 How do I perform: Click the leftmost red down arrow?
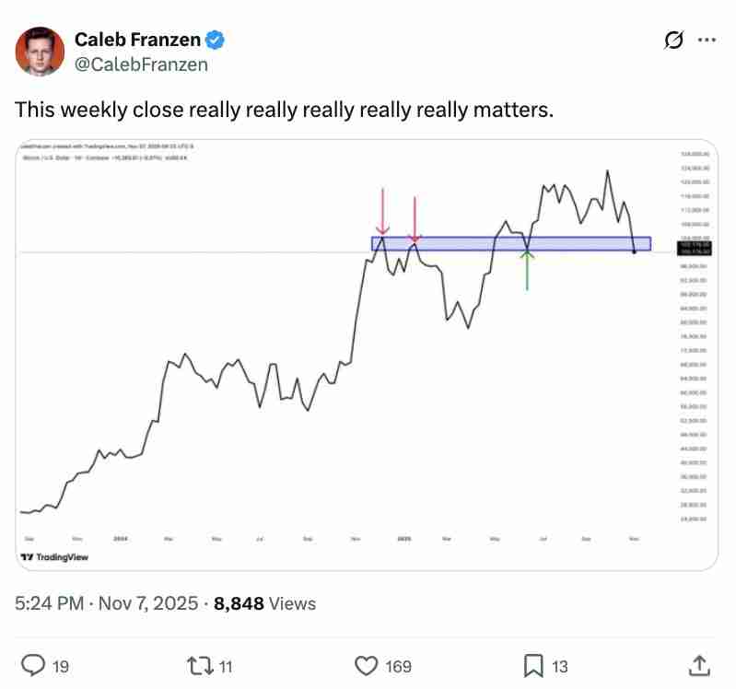[x=381, y=211]
